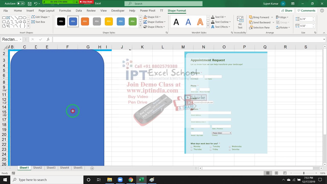The height and width of the screenshot is (184, 327).
Task: Click Send Backward
Action: pyautogui.click(x=260, y=22)
